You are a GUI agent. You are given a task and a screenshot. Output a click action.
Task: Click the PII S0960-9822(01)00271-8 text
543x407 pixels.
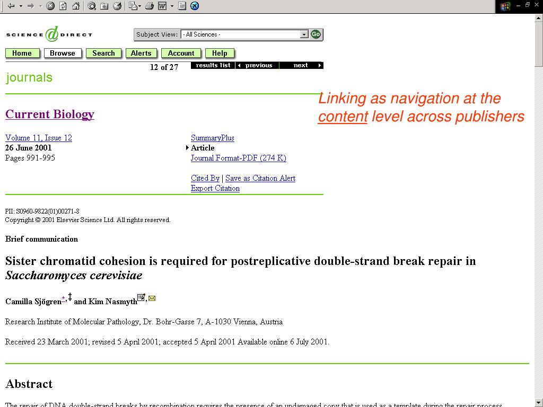click(42, 211)
